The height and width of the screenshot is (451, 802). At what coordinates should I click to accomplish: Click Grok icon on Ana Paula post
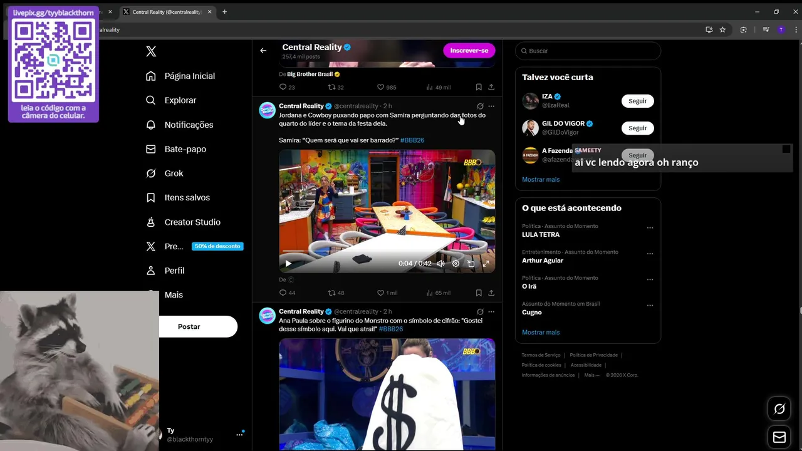pyautogui.click(x=480, y=311)
